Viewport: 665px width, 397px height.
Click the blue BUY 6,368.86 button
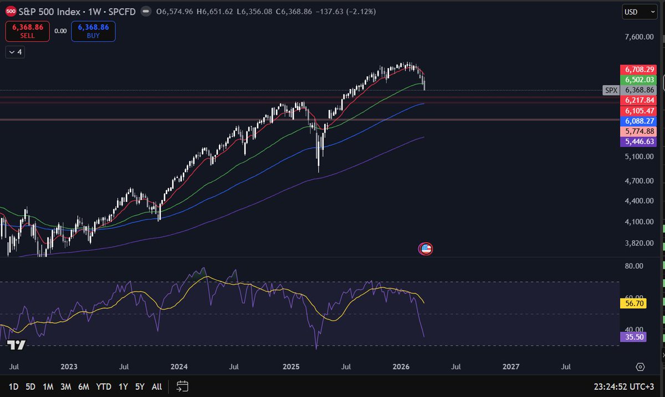click(93, 32)
